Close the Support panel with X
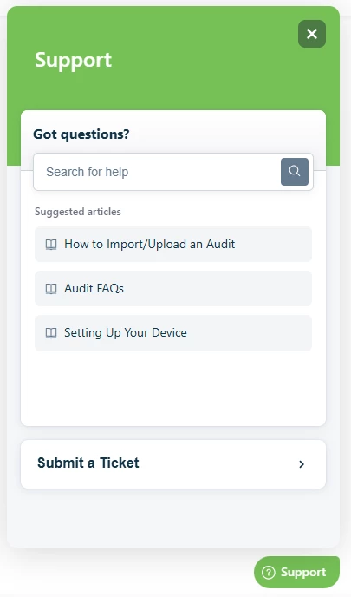The width and height of the screenshot is (351, 597). 312,34
